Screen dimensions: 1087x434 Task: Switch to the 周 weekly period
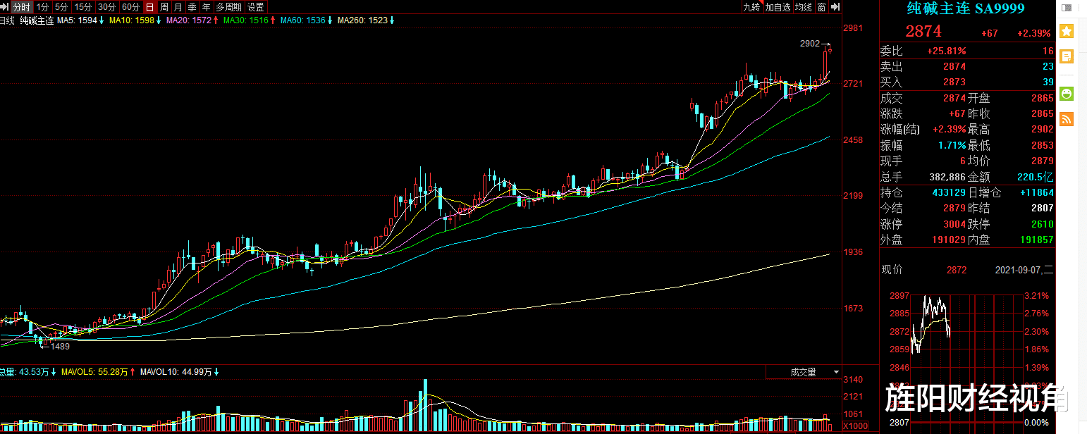(164, 7)
